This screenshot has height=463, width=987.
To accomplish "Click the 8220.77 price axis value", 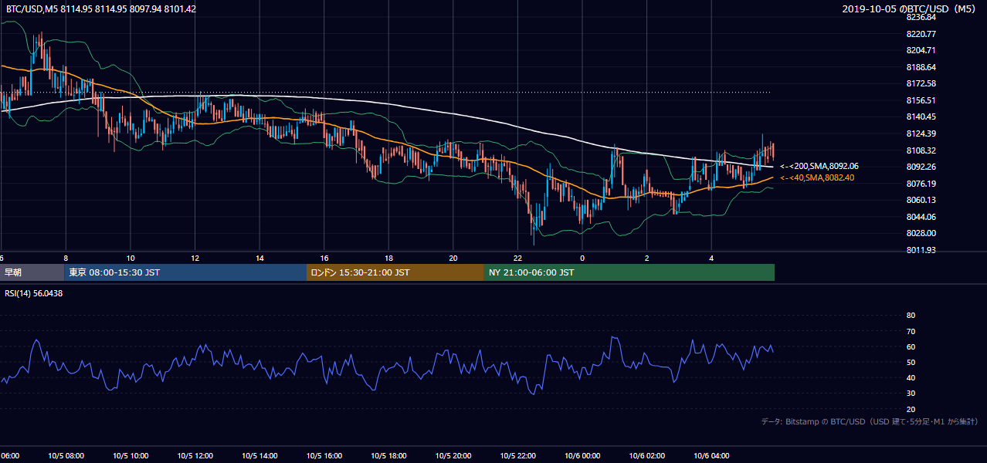I will point(921,34).
